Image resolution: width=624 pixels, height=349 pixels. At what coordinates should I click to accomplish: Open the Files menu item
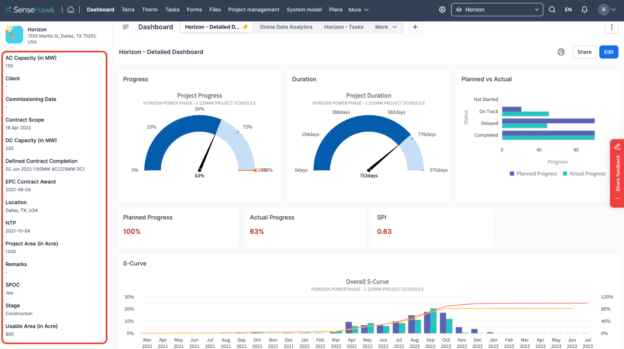click(215, 10)
